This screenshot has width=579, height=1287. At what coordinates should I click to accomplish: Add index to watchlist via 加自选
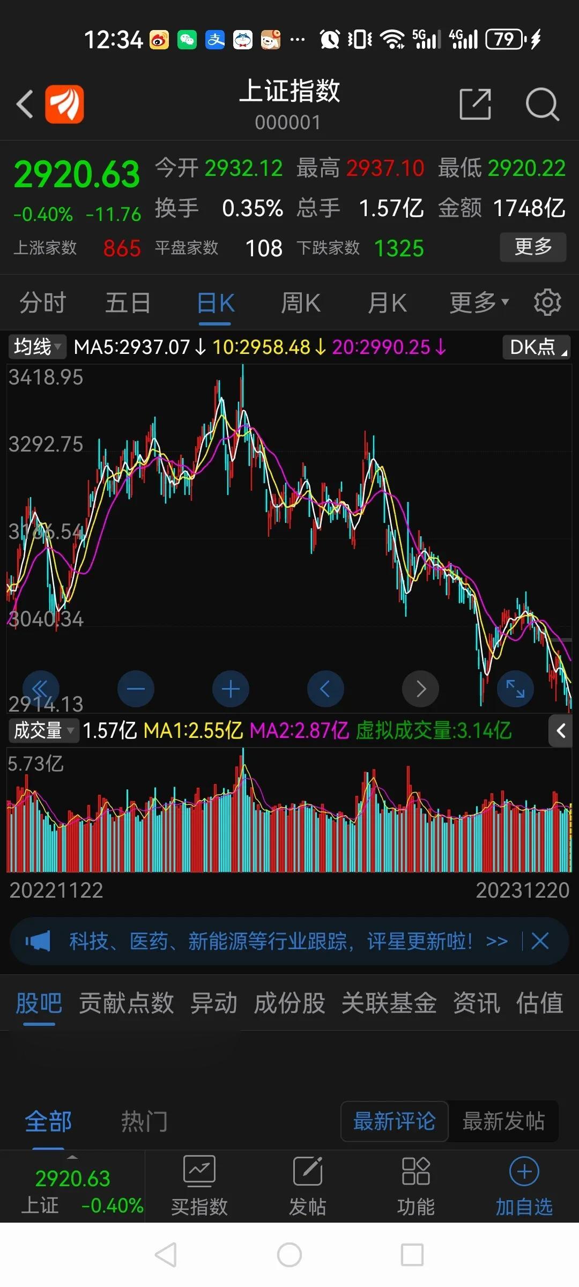pos(524,1185)
